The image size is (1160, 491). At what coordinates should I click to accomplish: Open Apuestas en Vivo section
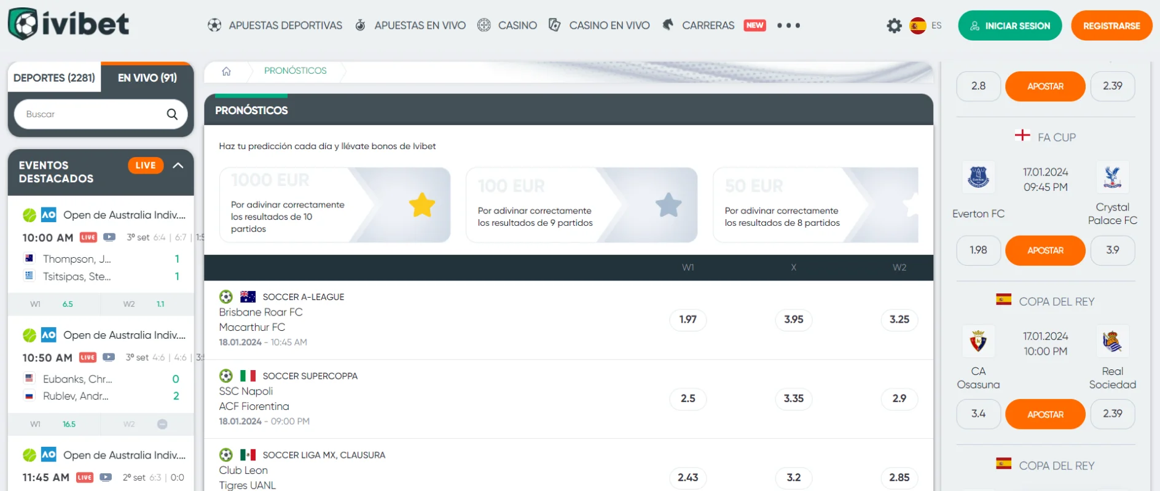click(x=410, y=25)
